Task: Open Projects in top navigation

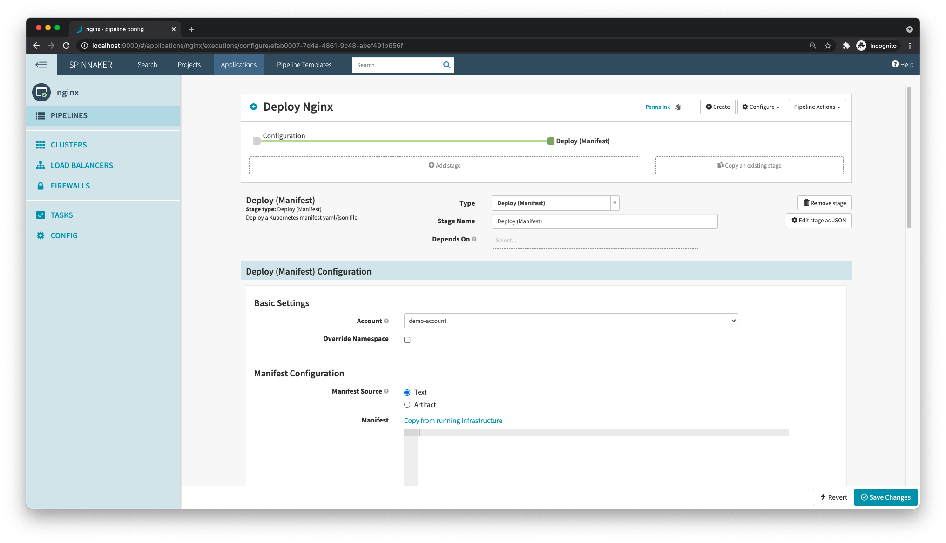Action: (189, 65)
